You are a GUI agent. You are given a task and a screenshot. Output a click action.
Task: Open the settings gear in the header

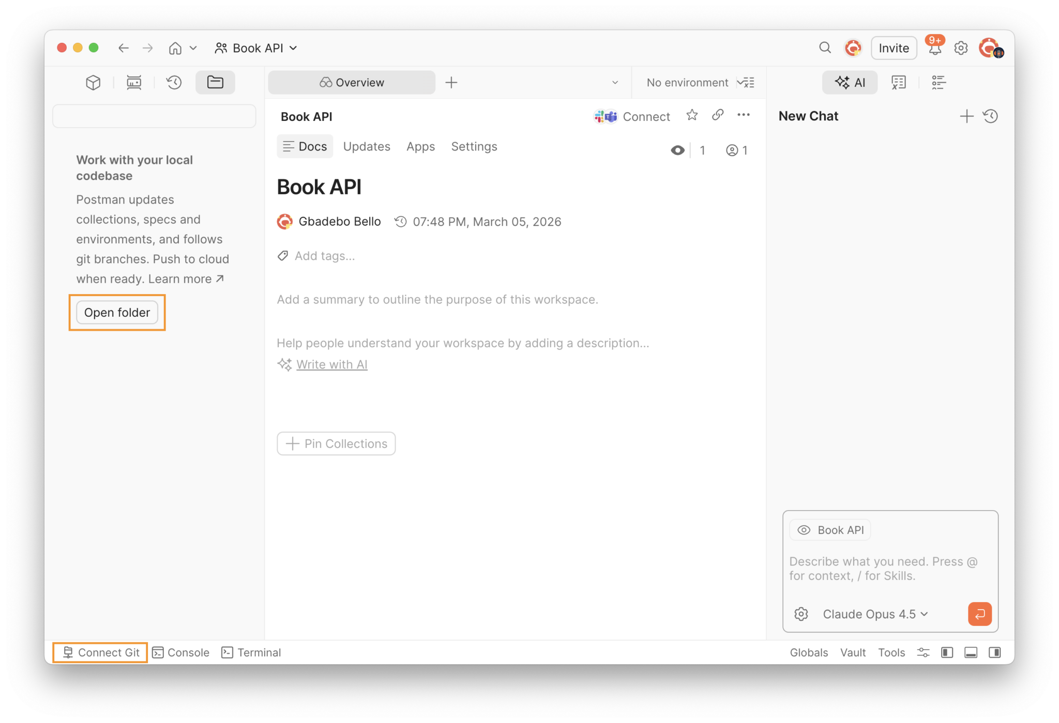(x=961, y=48)
